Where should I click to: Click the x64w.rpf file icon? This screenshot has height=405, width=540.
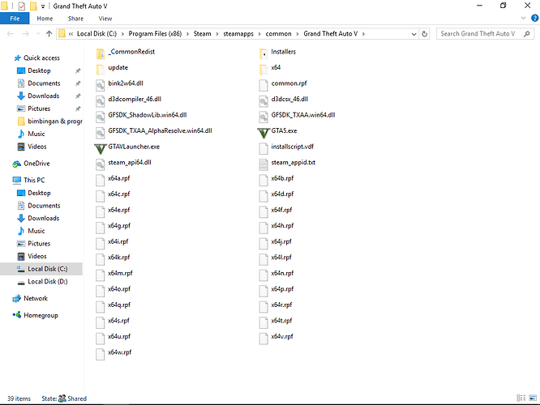pyautogui.click(x=101, y=354)
